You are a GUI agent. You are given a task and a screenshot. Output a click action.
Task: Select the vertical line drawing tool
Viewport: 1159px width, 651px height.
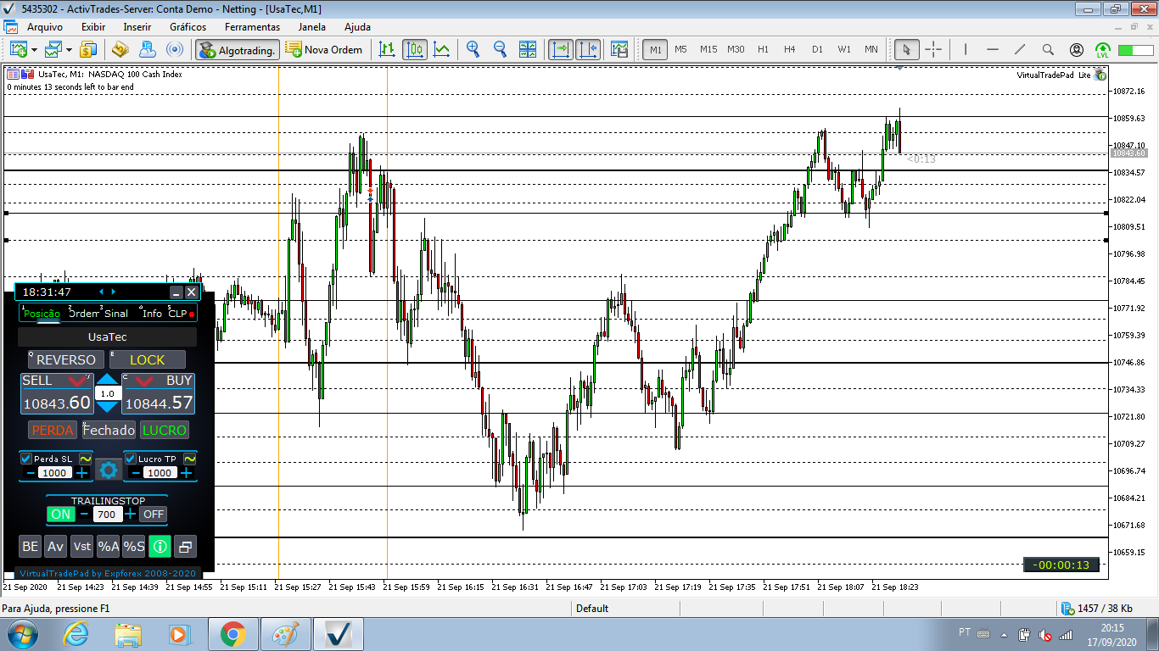pyautogui.click(x=965, y=49)
